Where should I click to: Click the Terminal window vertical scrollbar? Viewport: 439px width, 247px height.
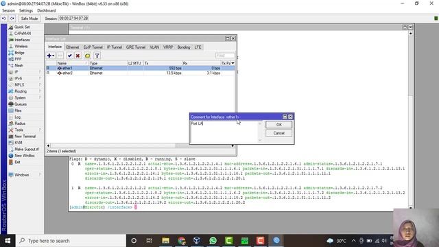pyautogui.click(x=410, y=120)
